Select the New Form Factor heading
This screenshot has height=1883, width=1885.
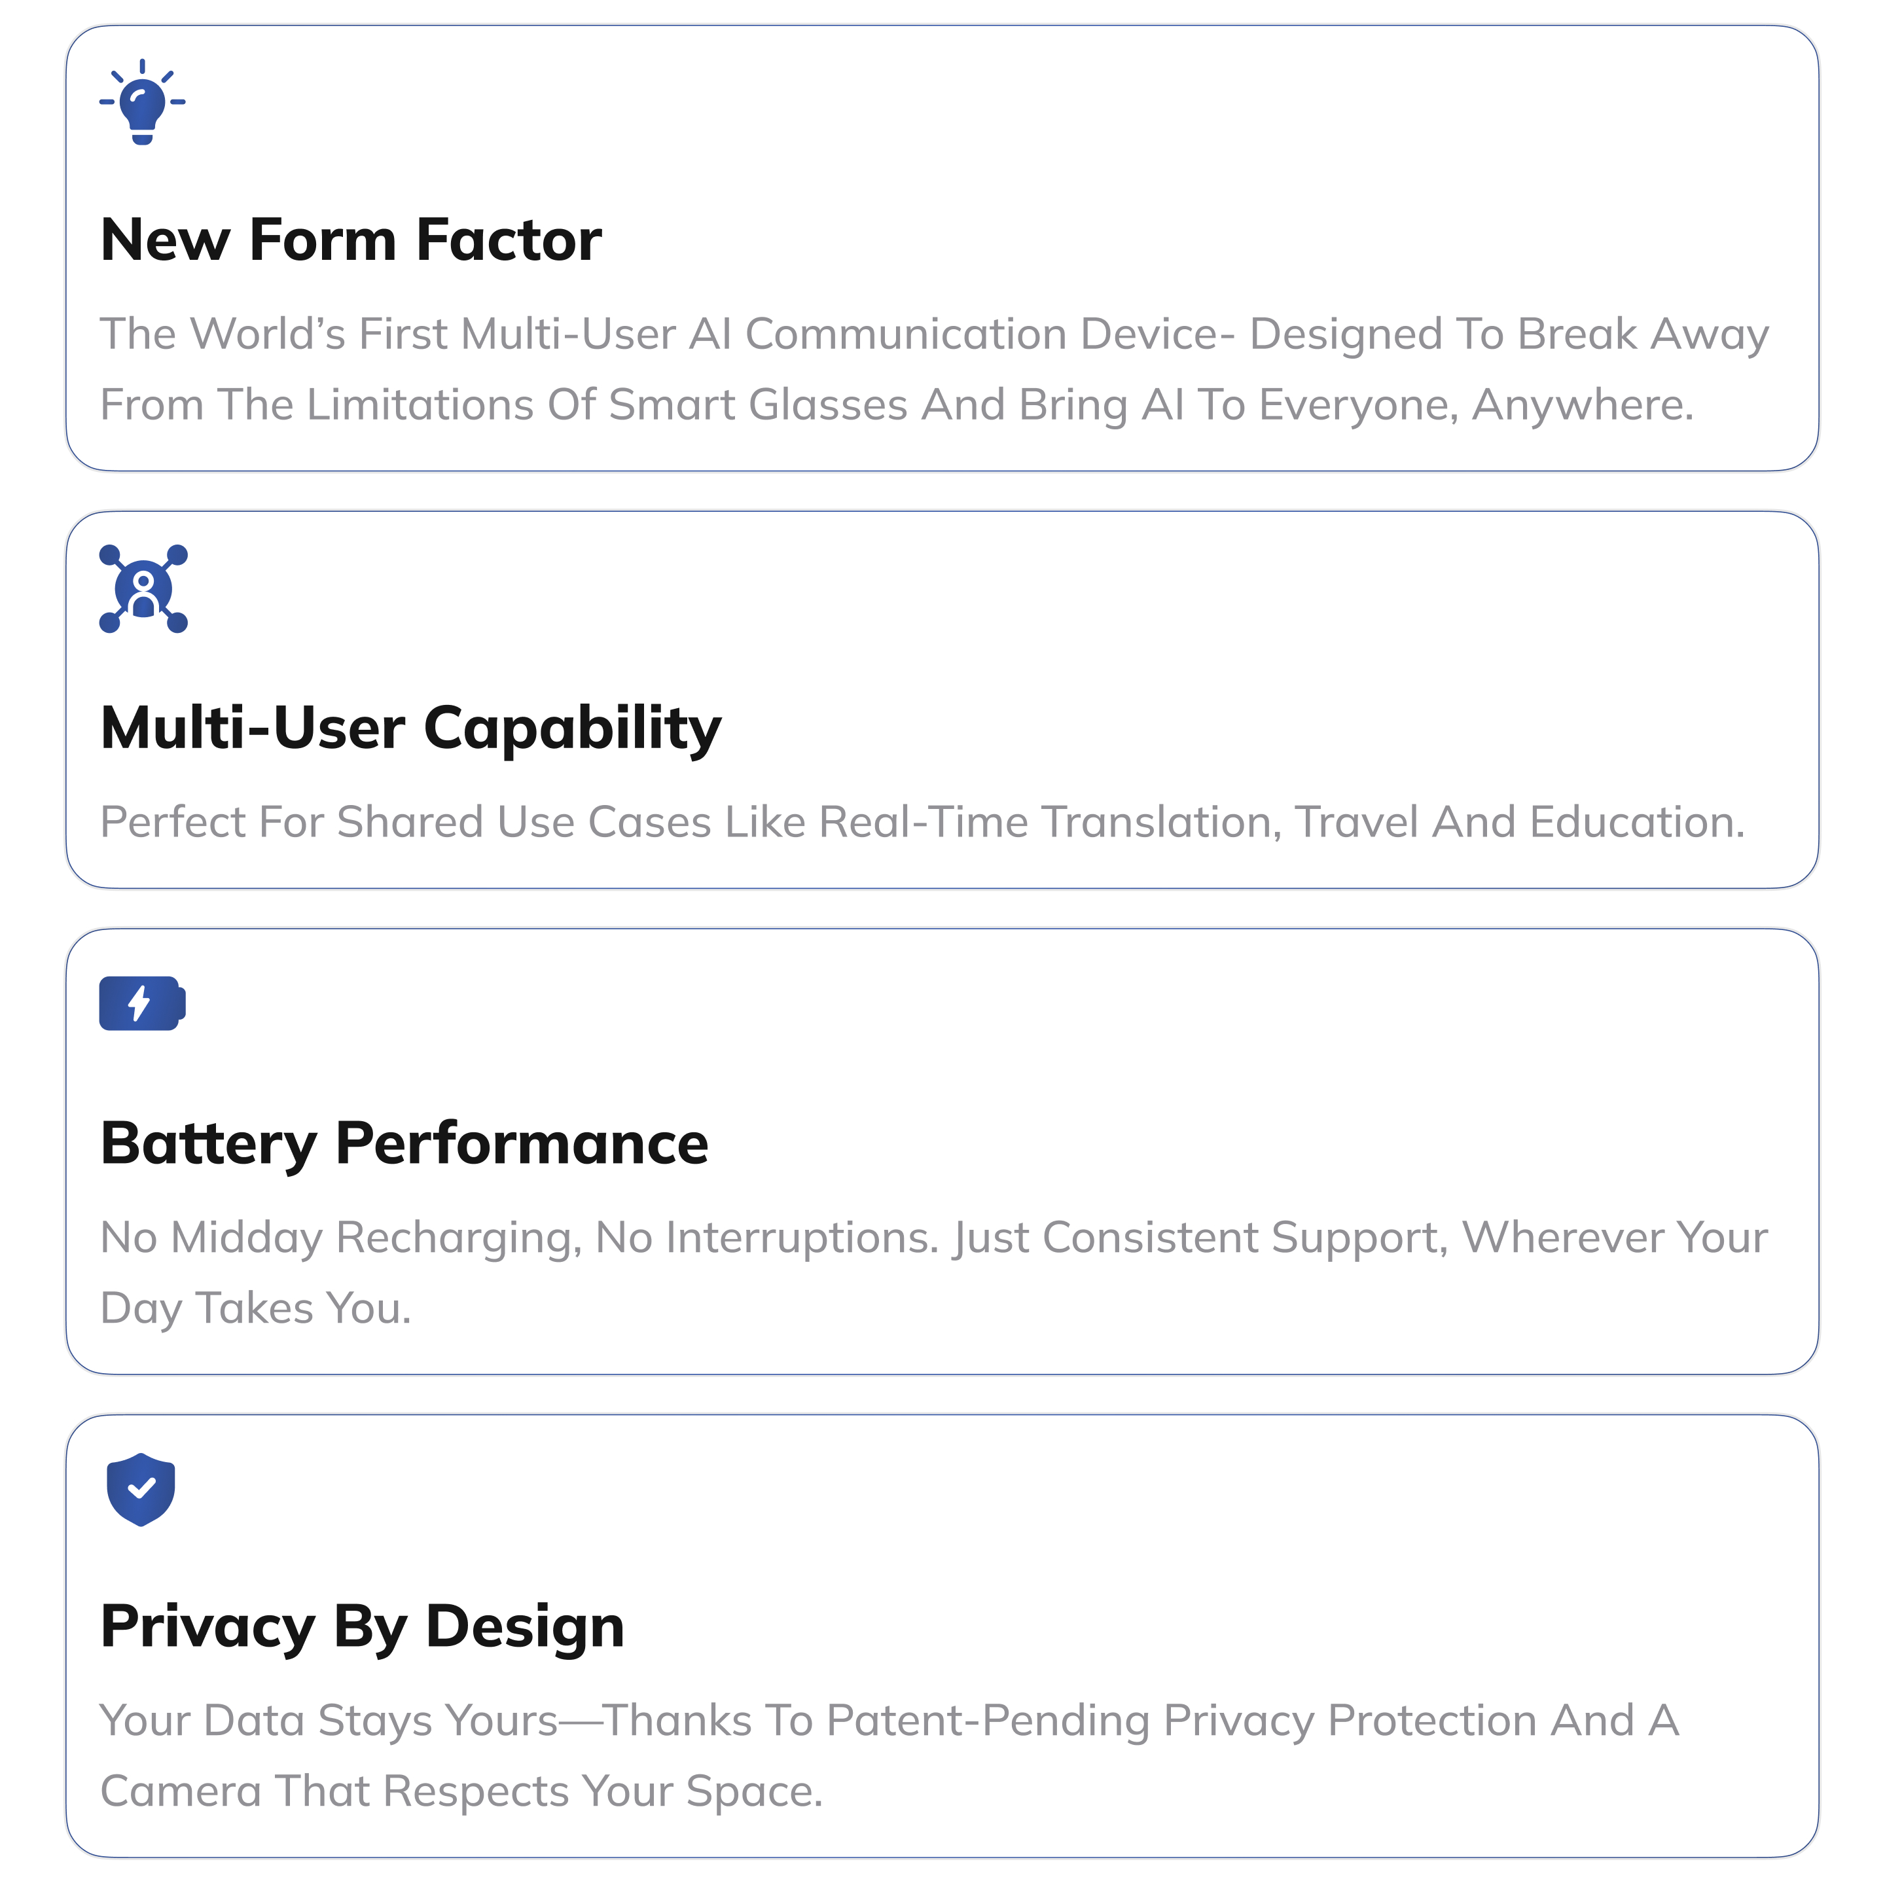click(x=351, y=239)
